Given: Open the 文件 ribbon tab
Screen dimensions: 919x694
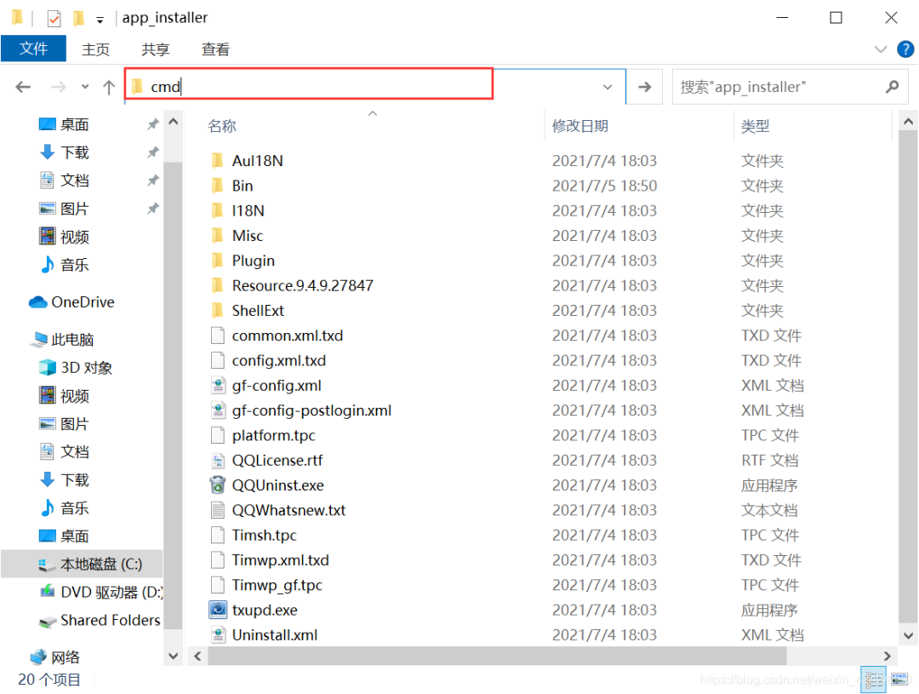Looking at the screenshot, I should pos(33,49).
